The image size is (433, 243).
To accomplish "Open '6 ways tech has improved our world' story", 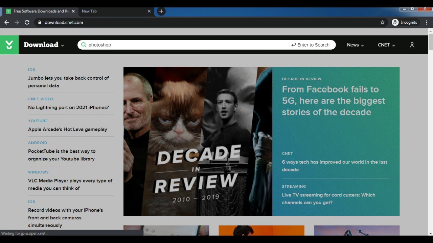I will (x=335, y=166).
